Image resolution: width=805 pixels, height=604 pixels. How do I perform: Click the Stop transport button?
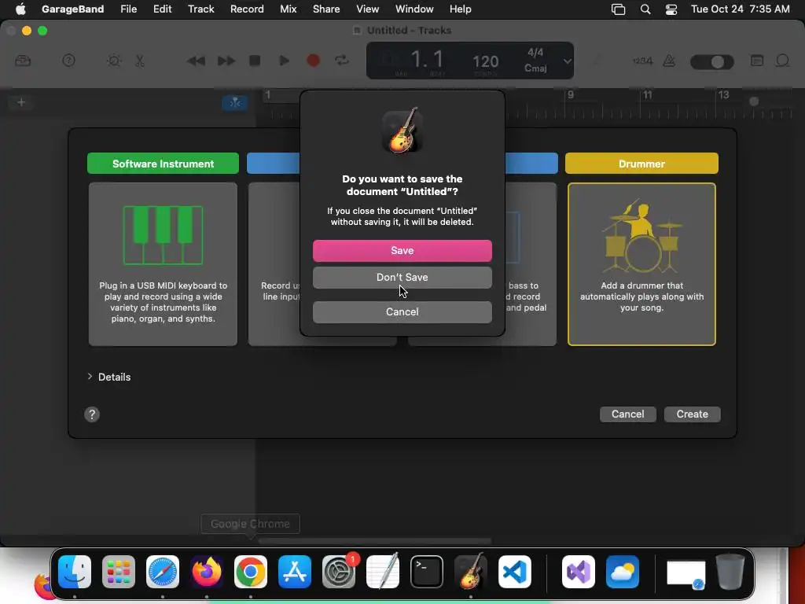[255, 61]
